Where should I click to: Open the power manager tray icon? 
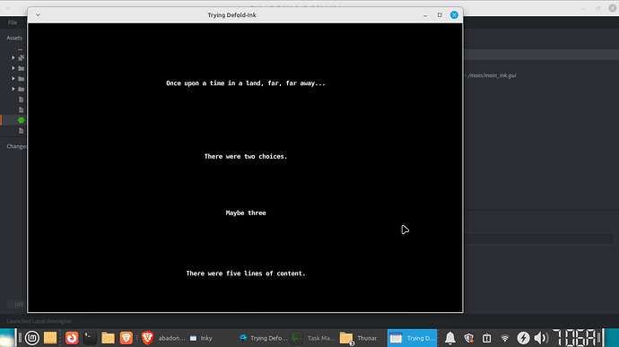tap(524, 338)
